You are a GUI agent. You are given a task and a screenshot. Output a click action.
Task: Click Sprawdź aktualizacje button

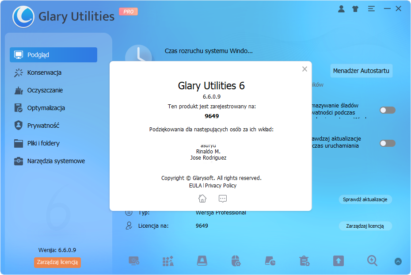coord(365,199)
